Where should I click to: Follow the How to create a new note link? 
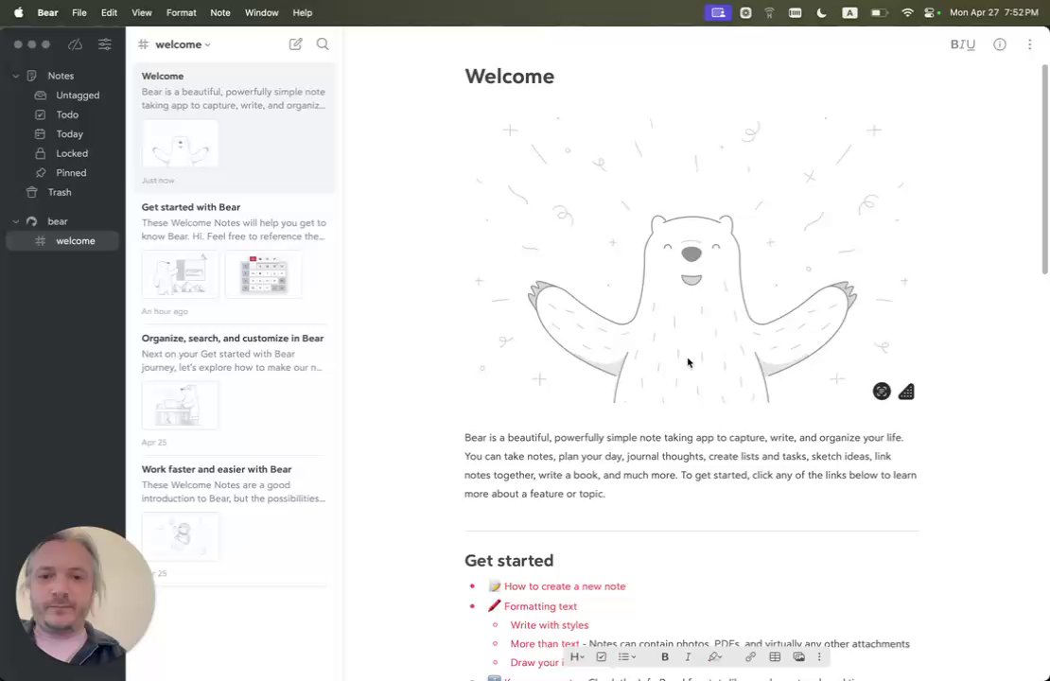pyautogui.click(x=565, y=585)
